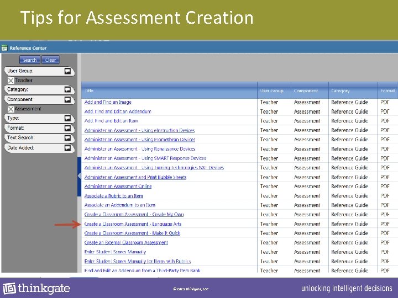This screenshot has height=298, width=398.
Task: Open Enter Student Scores Manually for Rubrics
Action: point(138,261)
